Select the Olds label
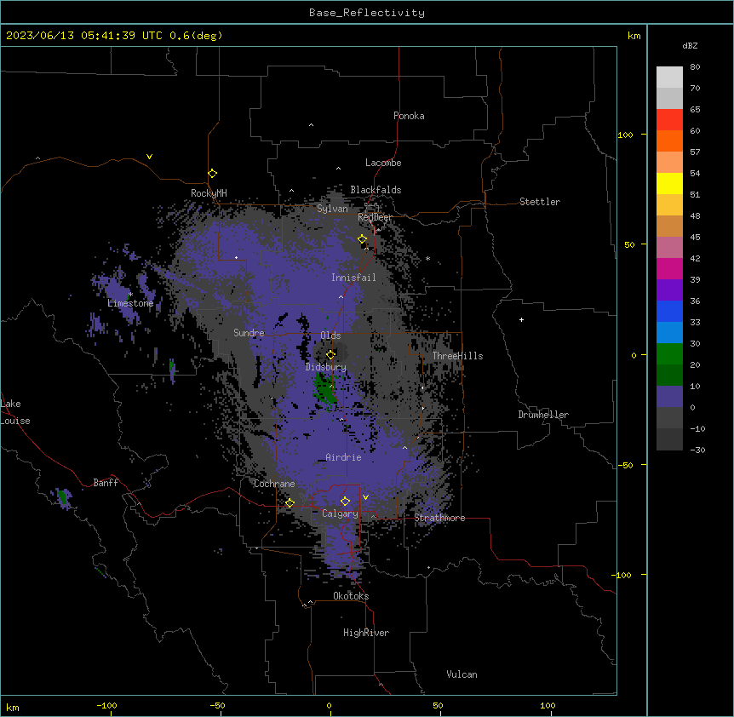Screen dimensions: 734x717 [330, 336]
